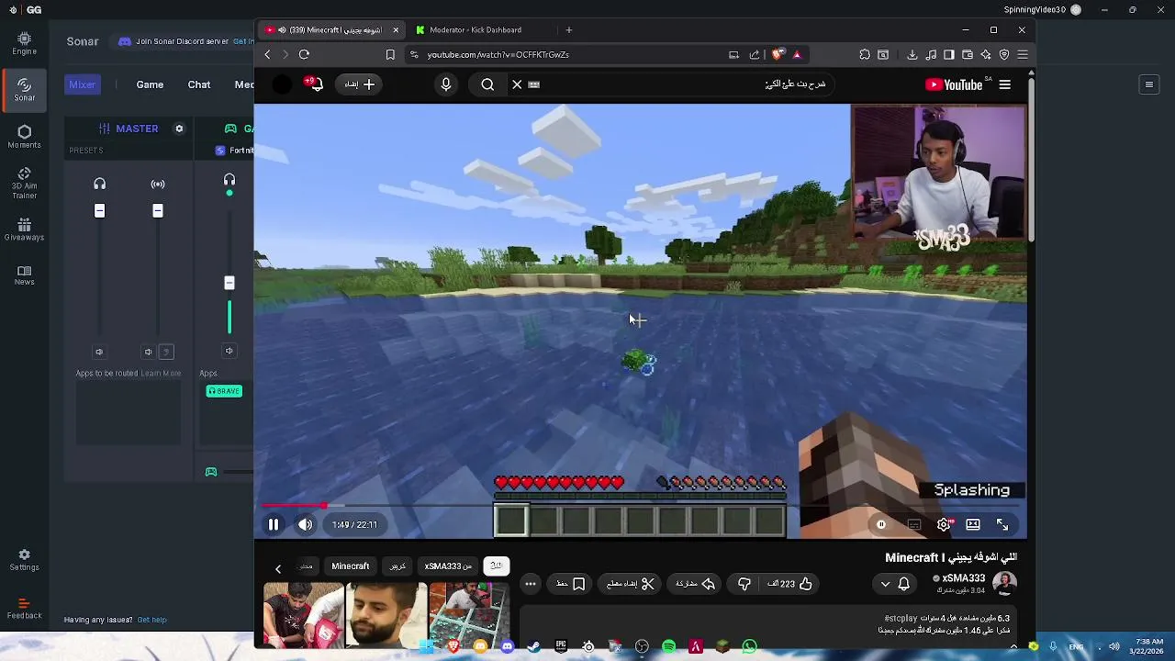Open the Brave wallet icon
Screen dimensions: 1175x661
[968, 55]
